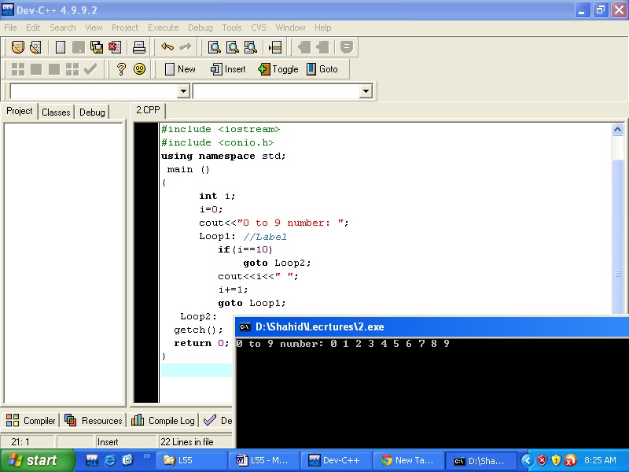Click the yellow question mark Help icon
Screen dimensions: 629x472
pyautogui.click(x=121, y=69)
